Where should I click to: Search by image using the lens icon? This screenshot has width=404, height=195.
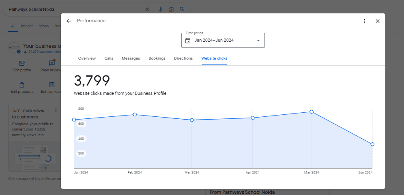pyautogui.click(x=172, y=9)
